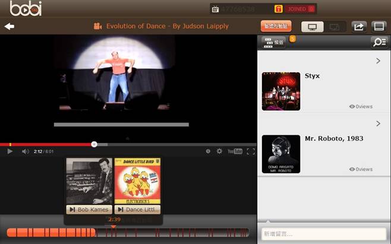Click the yellow lock icon
The image size is (391, 244).
[x=278, y=9]
